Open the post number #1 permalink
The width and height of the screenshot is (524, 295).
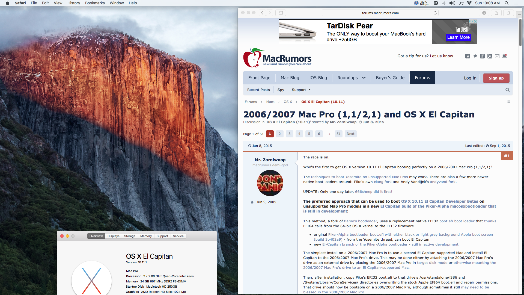pos(507,156)
